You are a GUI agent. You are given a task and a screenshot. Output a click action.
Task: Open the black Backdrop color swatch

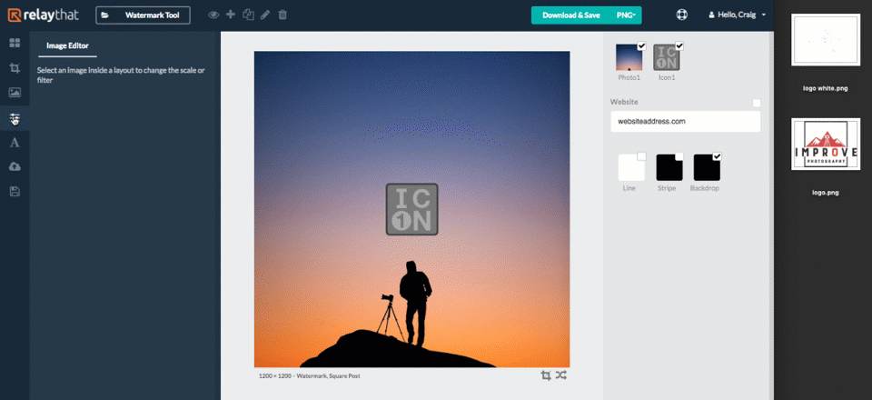707,167
